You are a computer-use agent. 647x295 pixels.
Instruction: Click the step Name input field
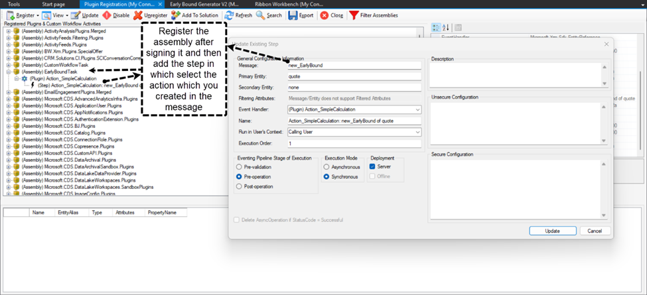[354, 121]
